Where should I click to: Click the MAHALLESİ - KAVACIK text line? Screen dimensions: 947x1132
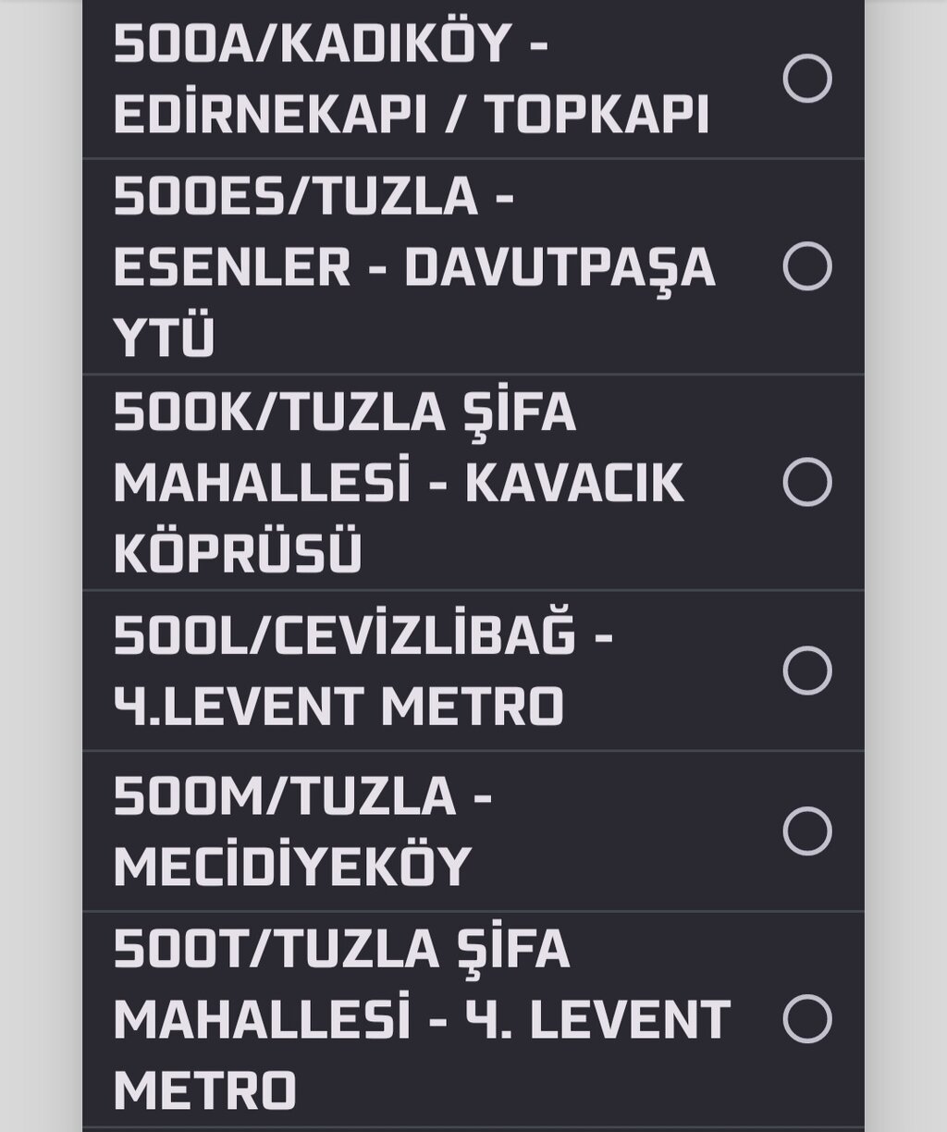[399, 483]
